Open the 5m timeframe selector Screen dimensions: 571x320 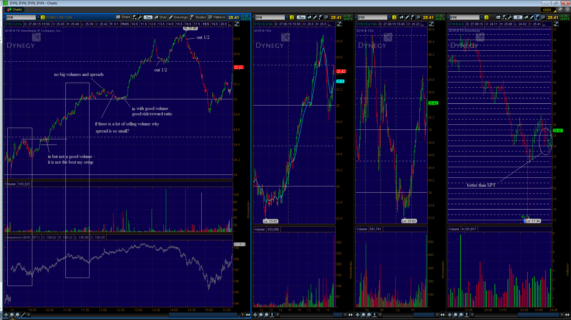click(x=301, y=17)
